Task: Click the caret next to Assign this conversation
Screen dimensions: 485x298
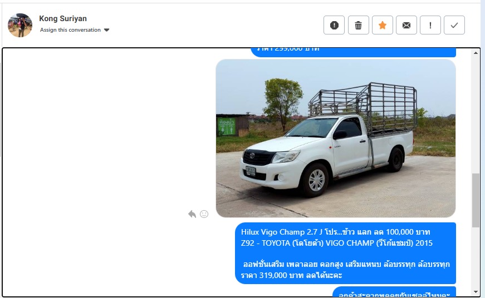Action: [x=107, y=30]
